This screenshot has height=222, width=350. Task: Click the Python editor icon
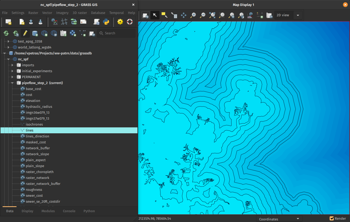(106, 22)
